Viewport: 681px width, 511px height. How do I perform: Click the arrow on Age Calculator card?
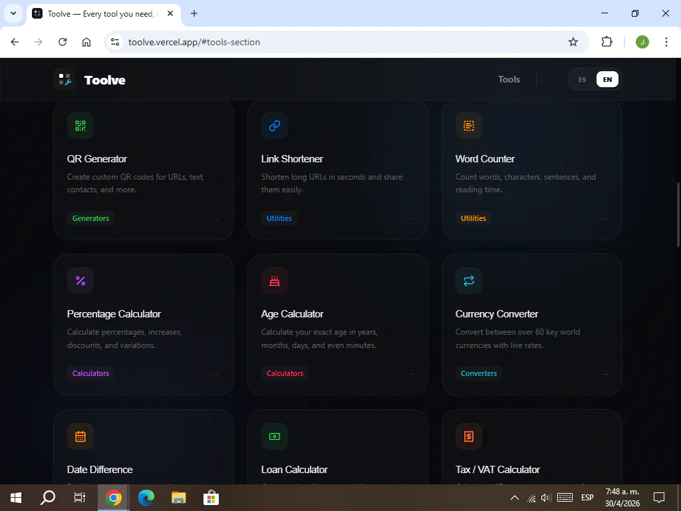pos(410,374)
